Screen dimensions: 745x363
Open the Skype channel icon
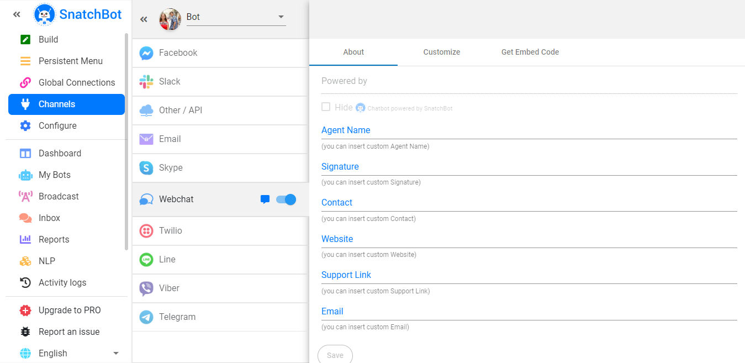(146, 168)
